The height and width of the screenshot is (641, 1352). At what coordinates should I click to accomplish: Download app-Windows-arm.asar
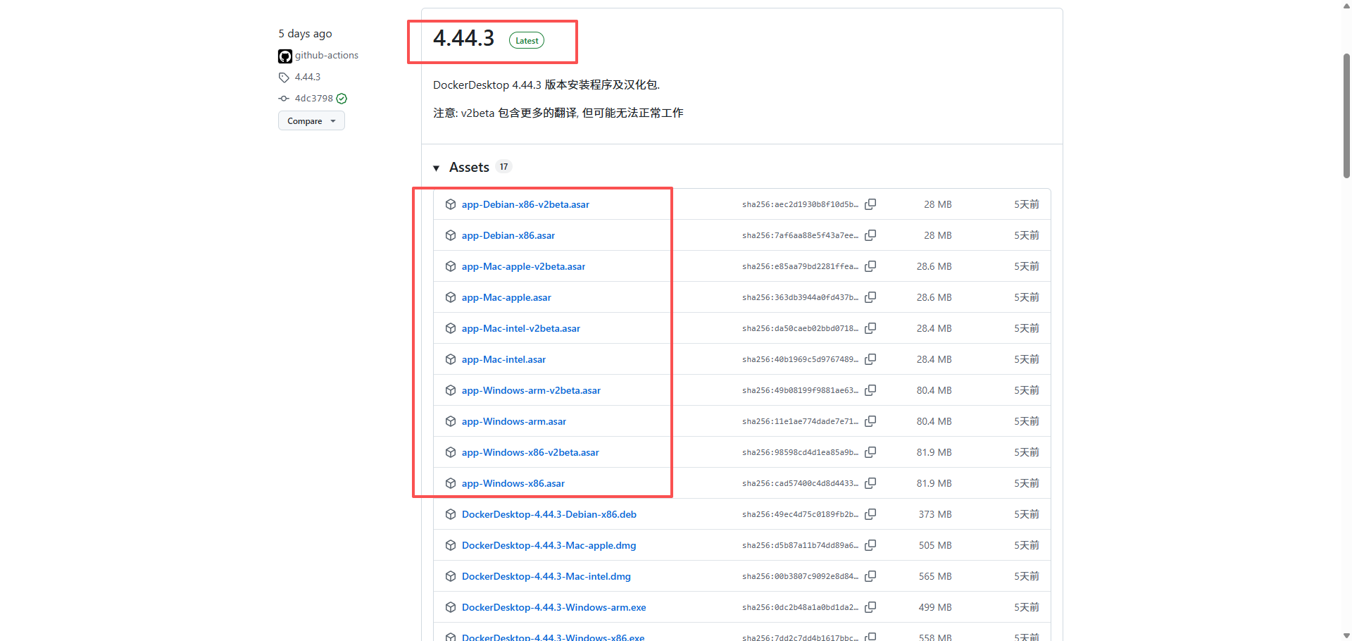(514, 421)
